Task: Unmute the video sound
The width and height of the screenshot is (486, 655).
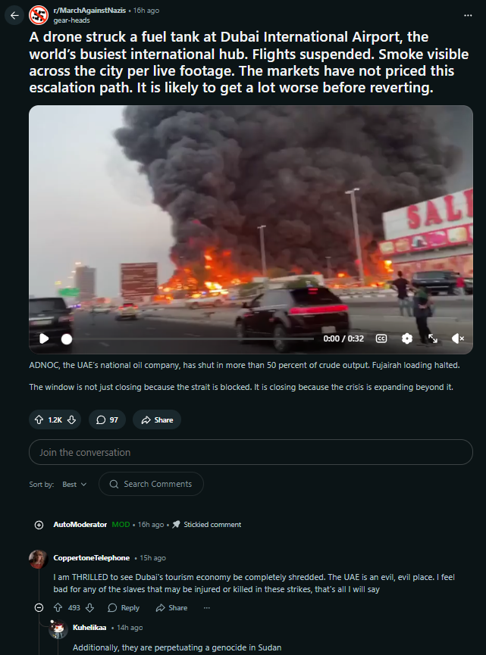Action: 458,338
